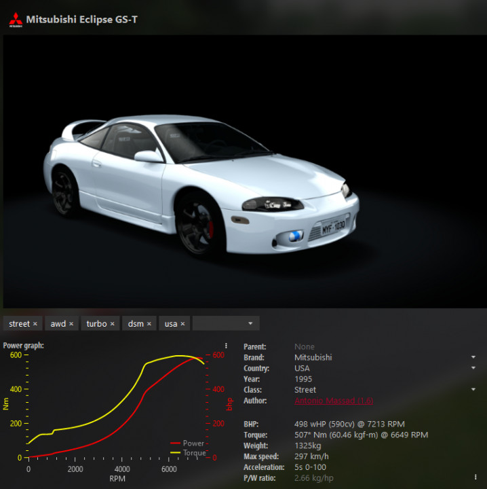This screenshot has height=489, width=487.
Task: Click the Max speed value 297 km/h
Action: (x=311, y=456)
